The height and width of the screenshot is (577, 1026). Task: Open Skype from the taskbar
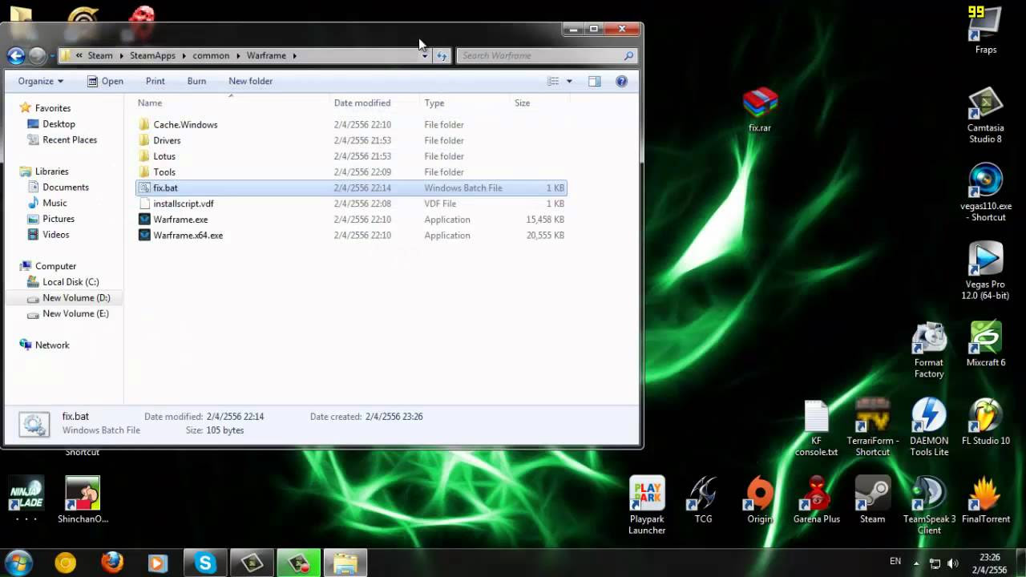tap(205, 563)
